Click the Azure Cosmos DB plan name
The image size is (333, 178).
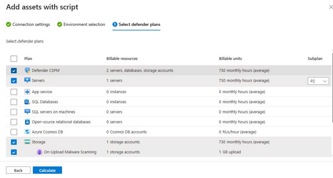[47, 132]
